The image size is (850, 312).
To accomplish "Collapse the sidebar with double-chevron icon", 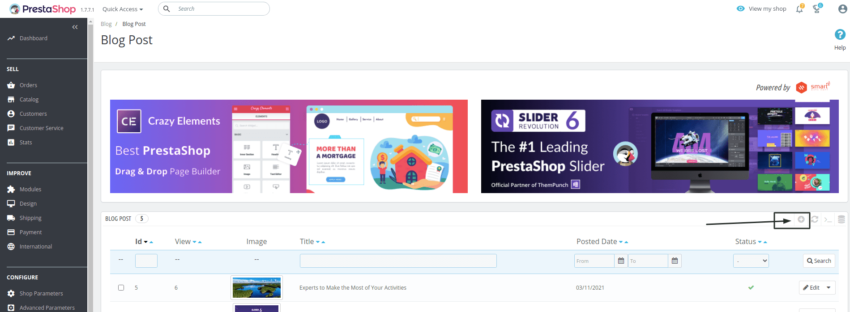I will pos(75,27).
